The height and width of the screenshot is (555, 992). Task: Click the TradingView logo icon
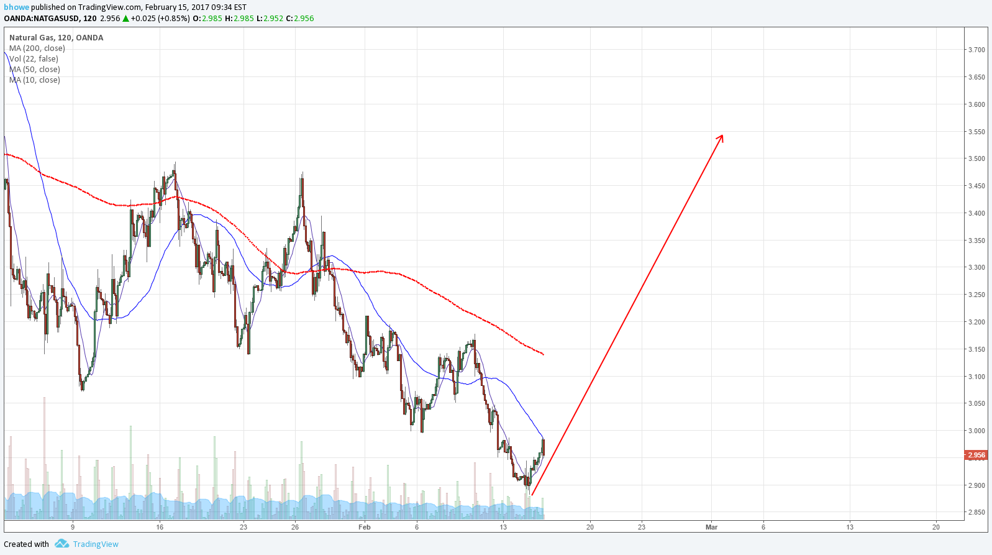pyautogui.click(x=61, y=544)
